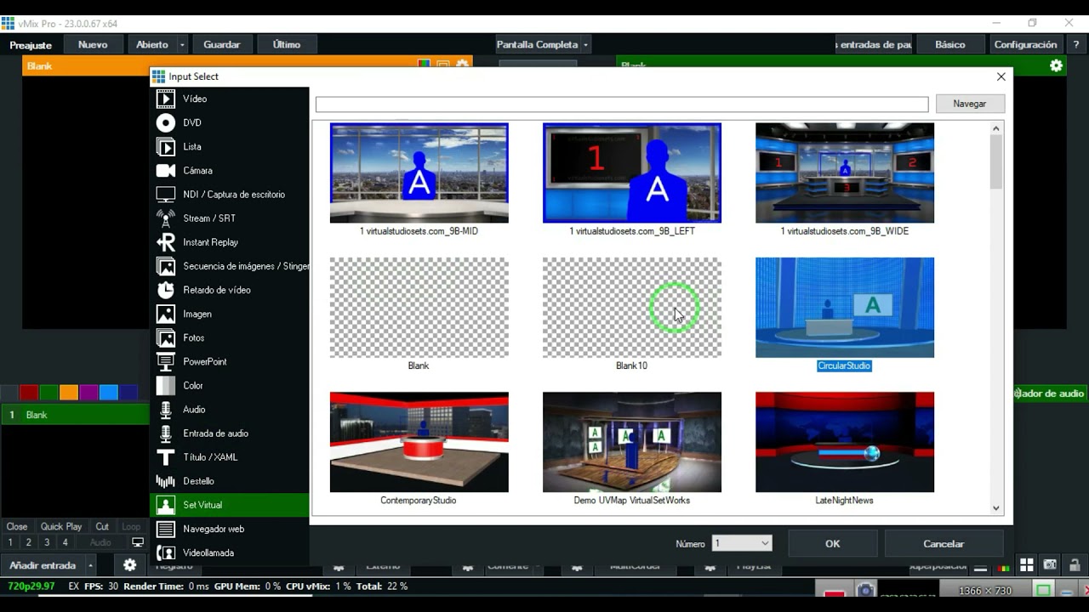Toggle Audio on the Blank input
The image size is (1089, 612).
[100, 542]
